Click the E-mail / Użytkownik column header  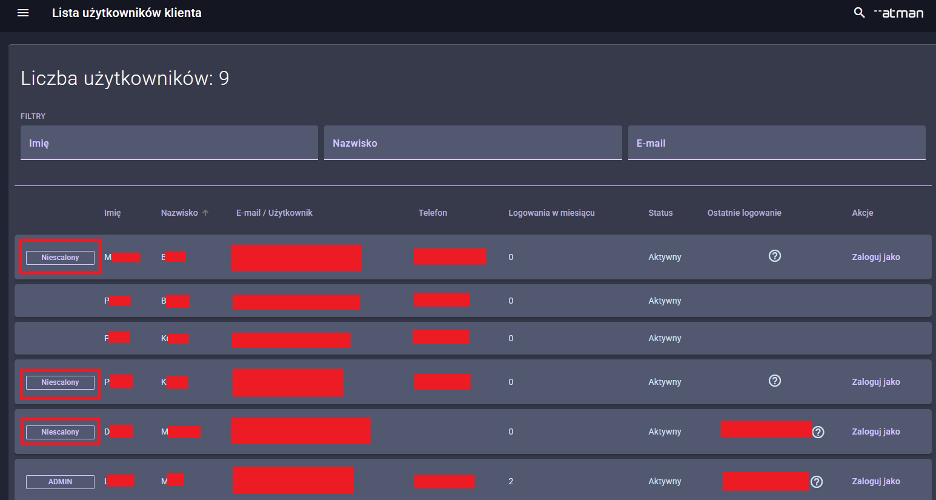[x=274, y=213]
